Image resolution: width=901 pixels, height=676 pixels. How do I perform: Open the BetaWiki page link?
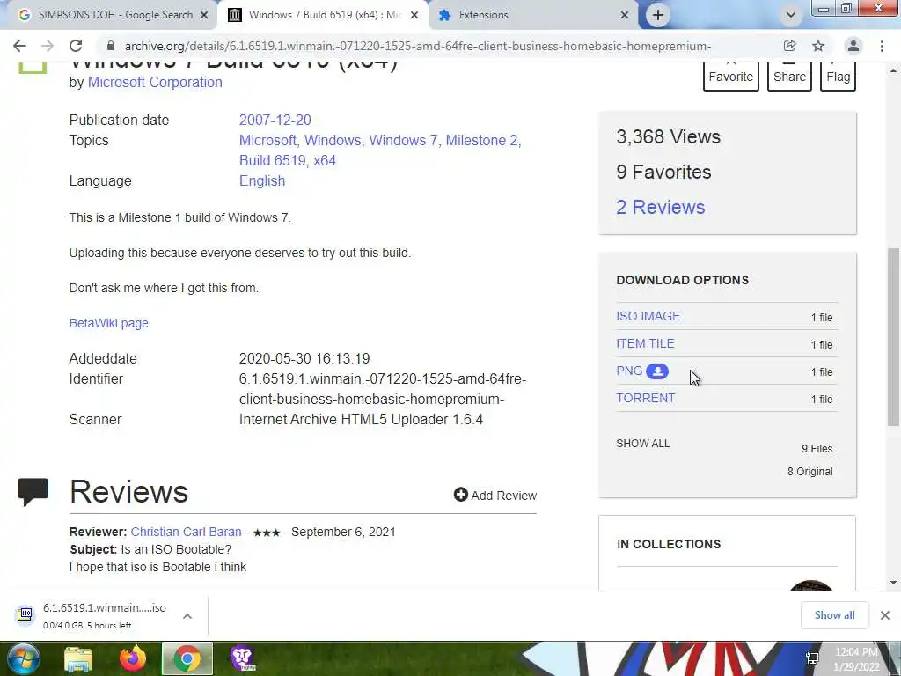pyautogui.click(x=108, y=323)
